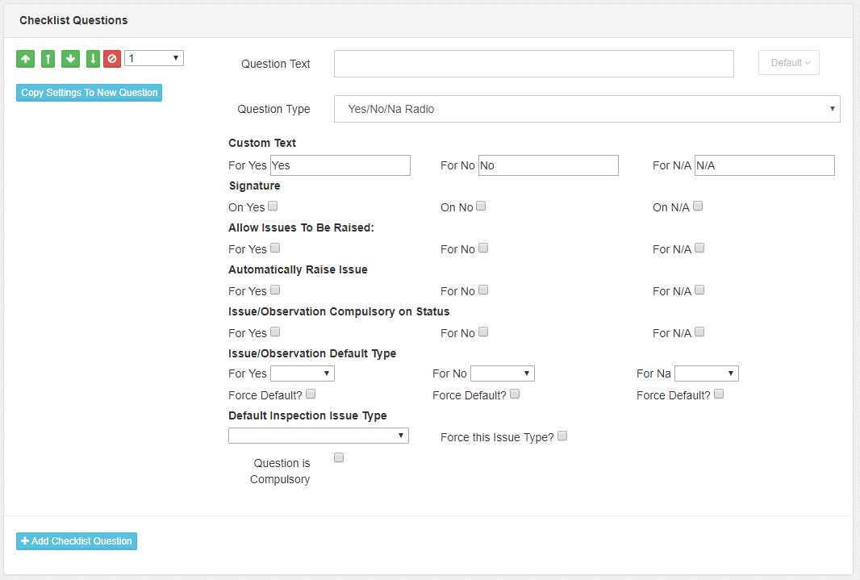Toggle the Question is Compulsory checkbox
Screen dimensions: 860x580
[339, 458]
